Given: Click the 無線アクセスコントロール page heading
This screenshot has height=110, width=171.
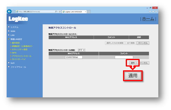Looking at the screenshot, I should tap(62, 28).
